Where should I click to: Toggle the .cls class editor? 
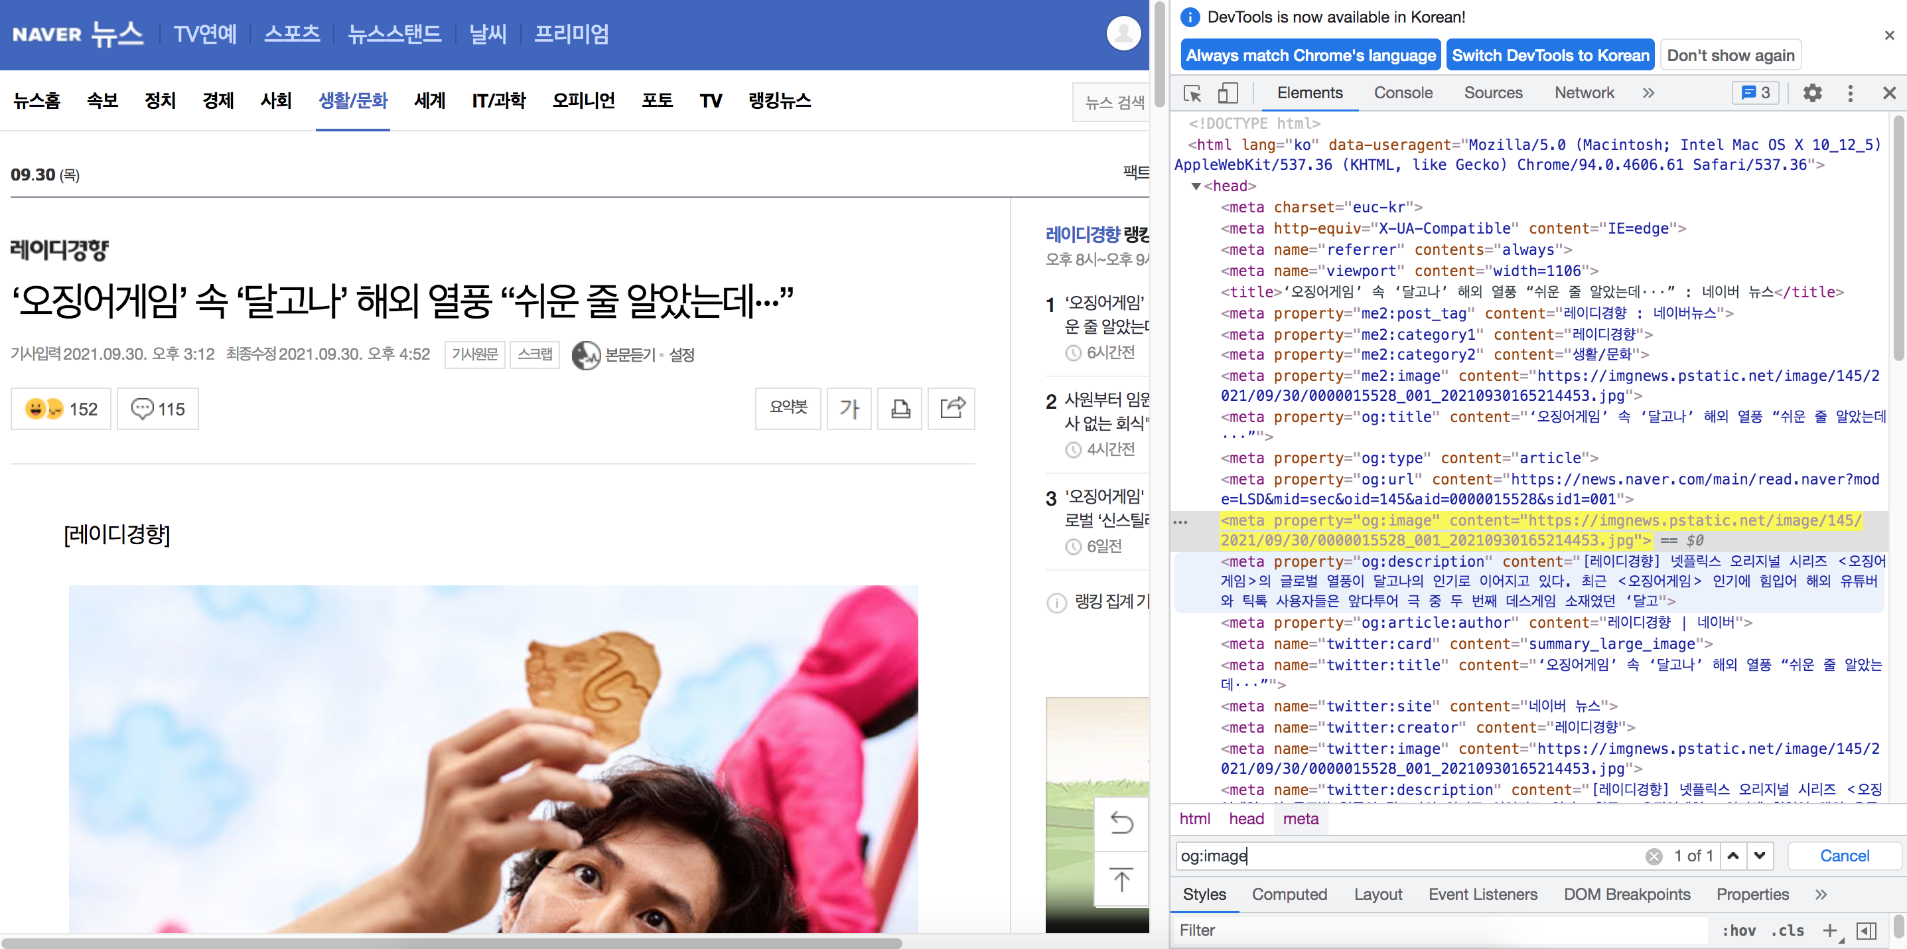point(1787,930)
